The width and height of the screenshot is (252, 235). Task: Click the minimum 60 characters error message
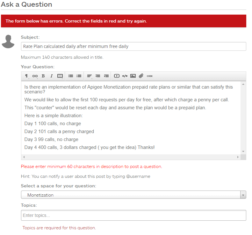click(x=91, y=167)
